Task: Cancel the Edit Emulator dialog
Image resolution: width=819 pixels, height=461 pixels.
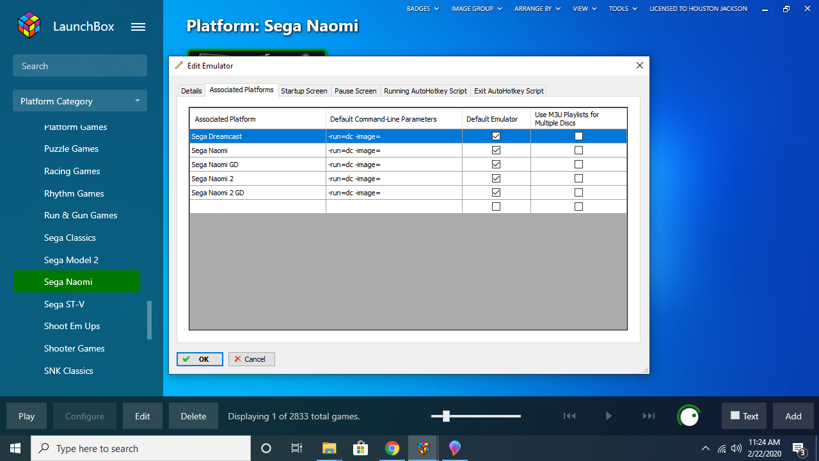Action: coord(251,359)
